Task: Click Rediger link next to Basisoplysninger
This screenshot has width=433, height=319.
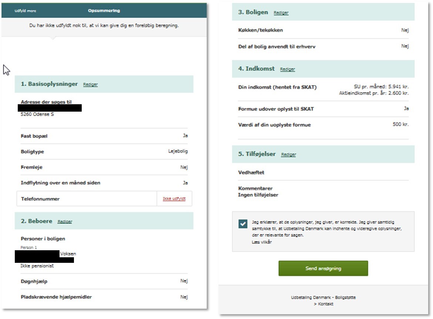Action: 90,84
